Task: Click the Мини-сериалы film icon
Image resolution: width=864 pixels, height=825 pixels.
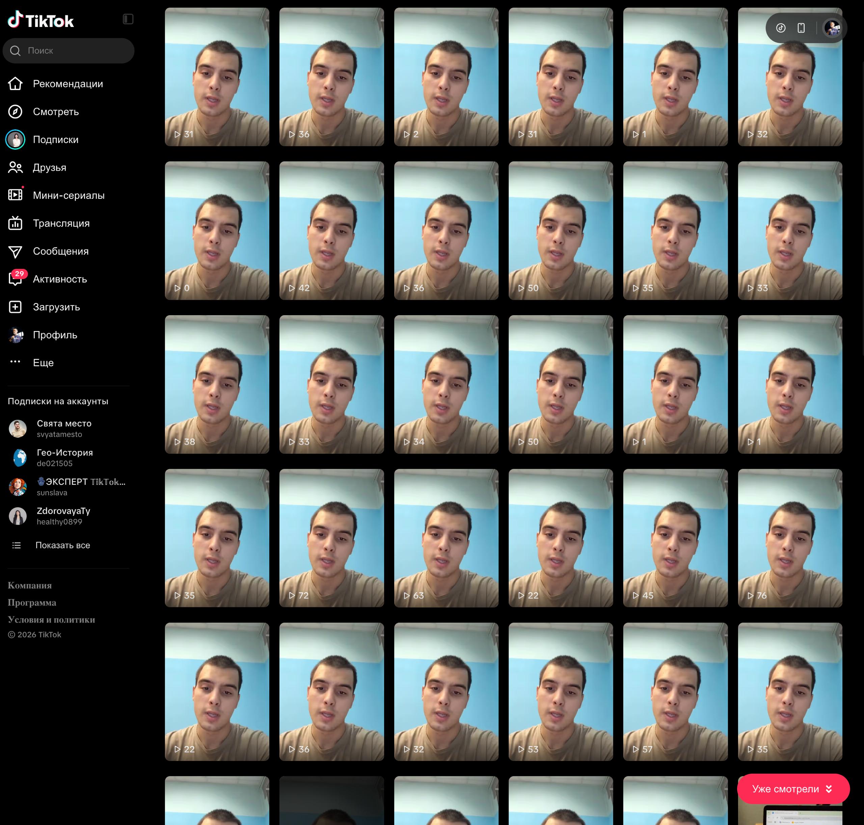Action: 16,195
